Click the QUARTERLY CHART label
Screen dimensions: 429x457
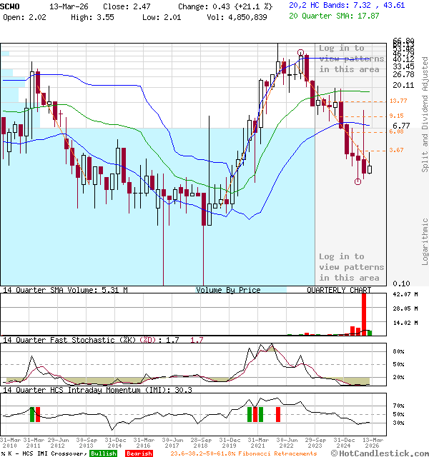338,290
